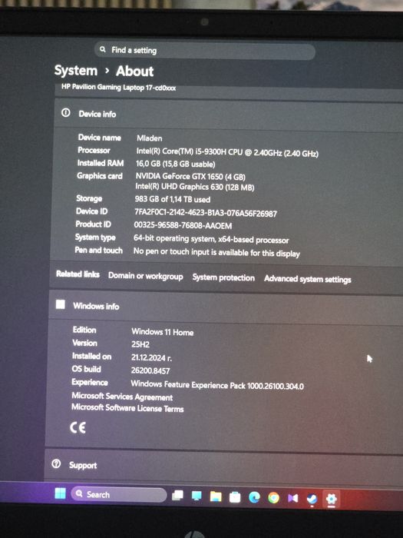Select the Device ID value 7FA2F0C1

click(206, 213)
